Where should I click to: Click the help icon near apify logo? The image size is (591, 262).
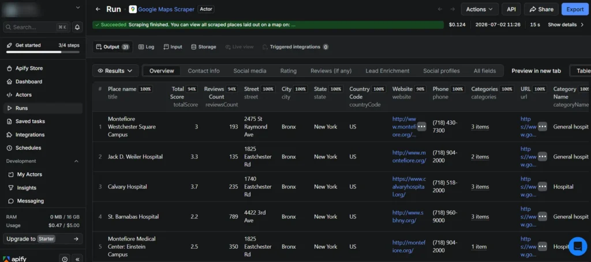pos(65,259)
